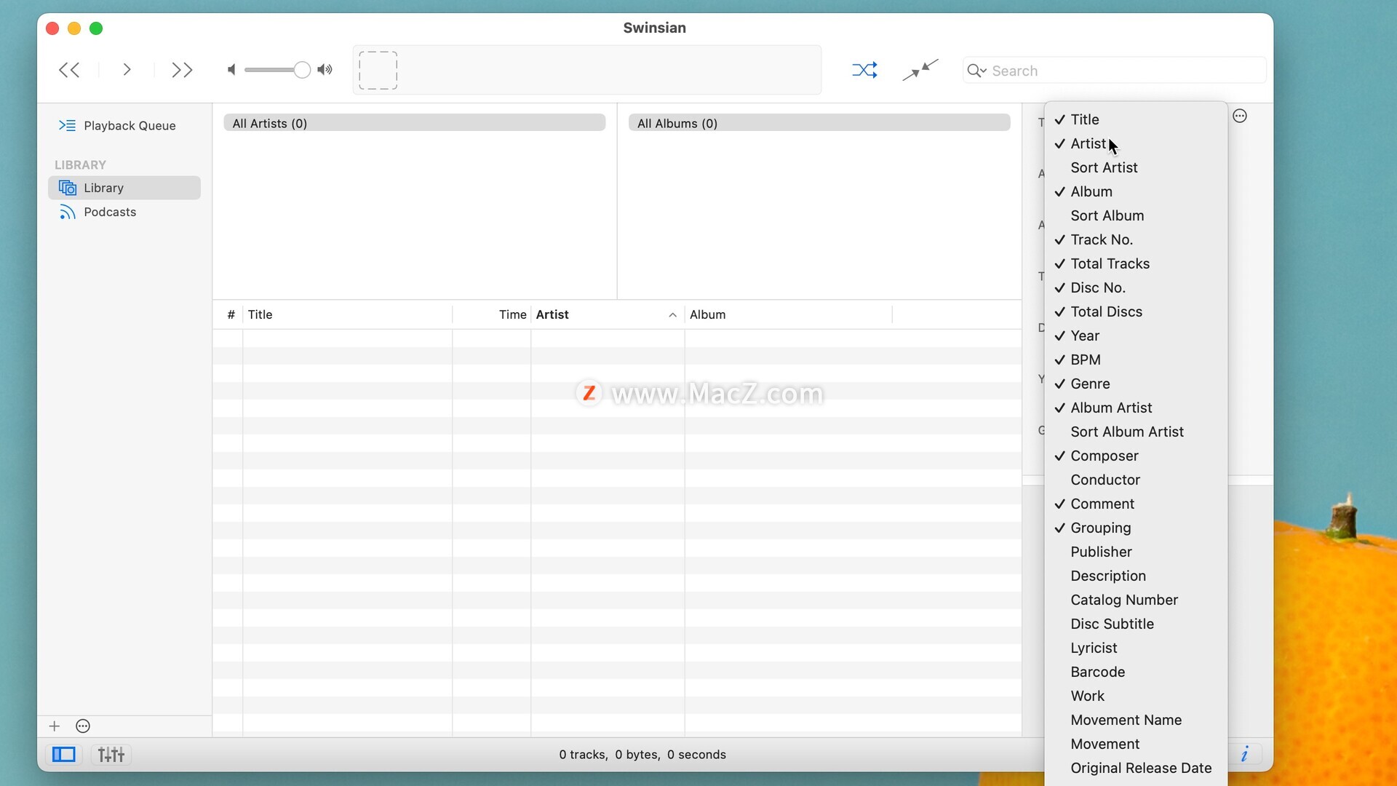Toggle Comment field off
Image resolution: width=1397 pixels, height=786 pixels.
[1136, 504]
